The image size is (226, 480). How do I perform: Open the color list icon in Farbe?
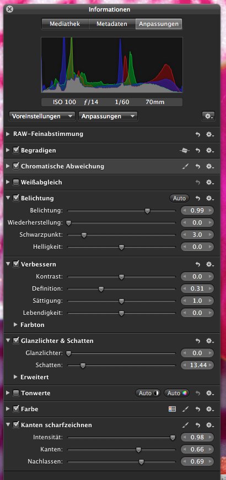click(173, 409)
